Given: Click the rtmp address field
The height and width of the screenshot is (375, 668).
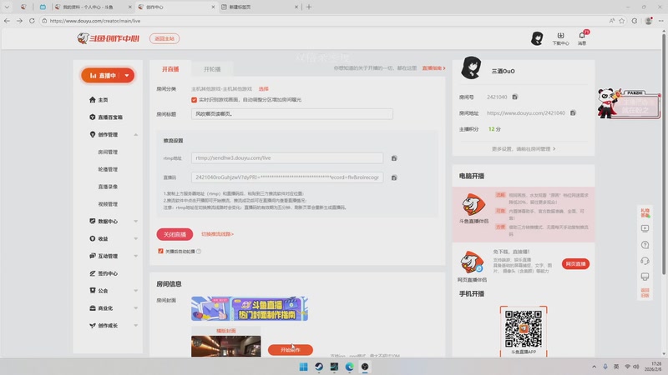Looking at the screenshot, I should coord(287,157).
